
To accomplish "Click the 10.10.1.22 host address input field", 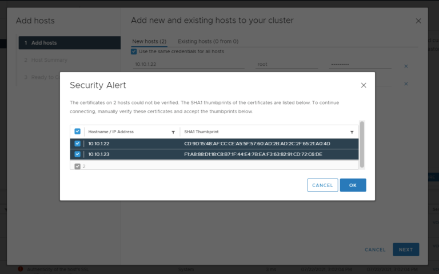I will (189, 65).
